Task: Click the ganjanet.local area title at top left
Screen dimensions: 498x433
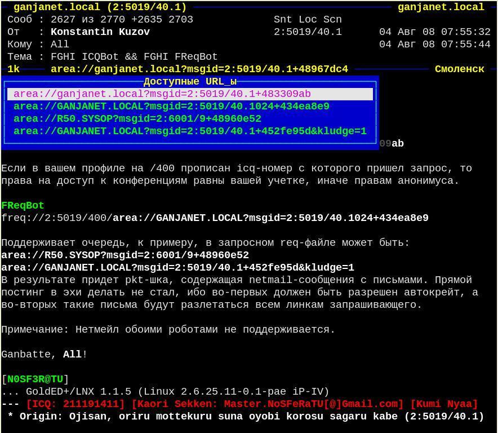Action: 100,7
